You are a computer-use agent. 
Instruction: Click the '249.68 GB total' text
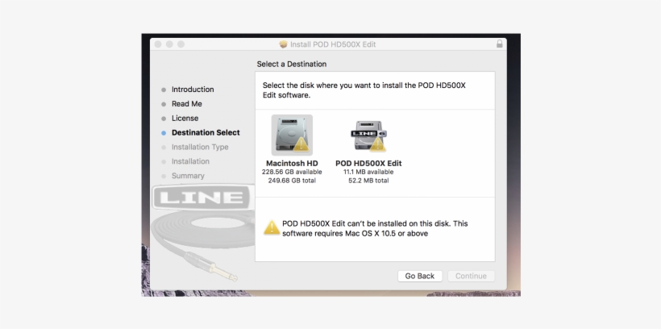(x=292, y=181)
